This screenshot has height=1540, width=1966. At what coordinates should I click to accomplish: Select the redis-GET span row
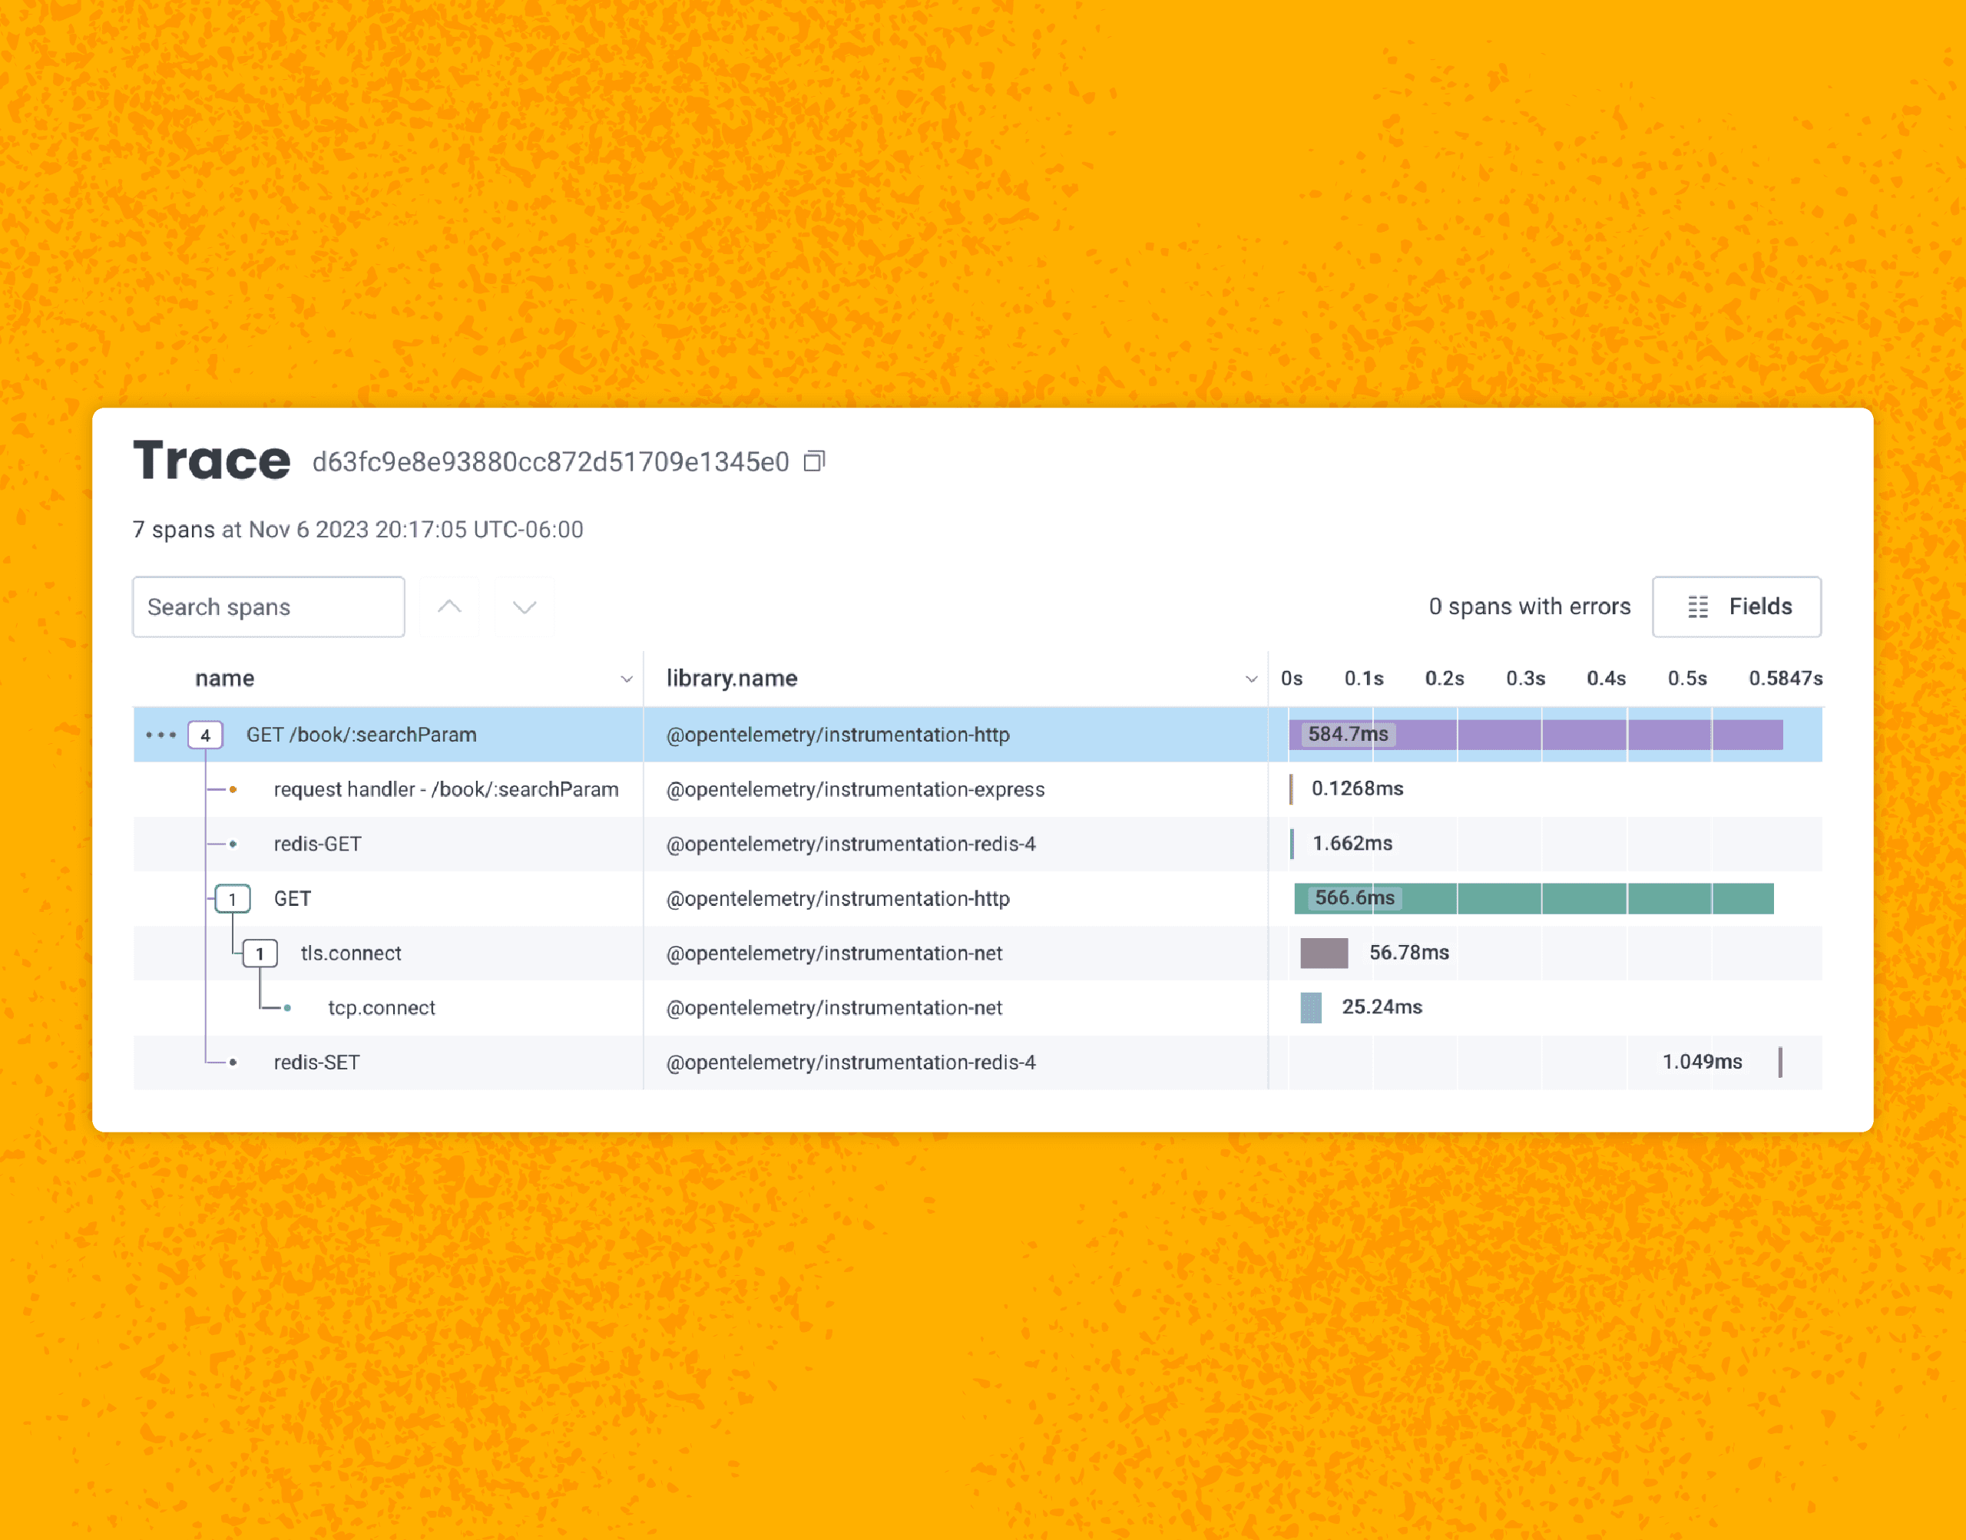click(317, 844)
